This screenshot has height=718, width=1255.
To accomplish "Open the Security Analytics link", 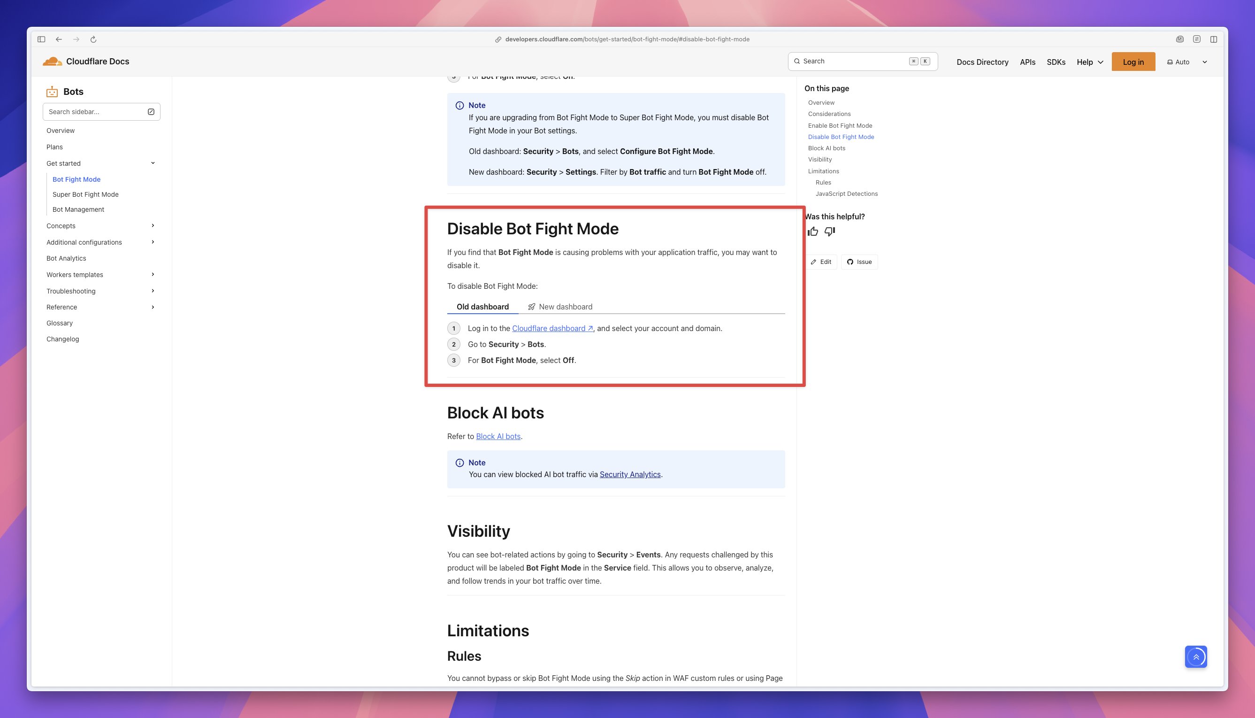I will point(630,474).
